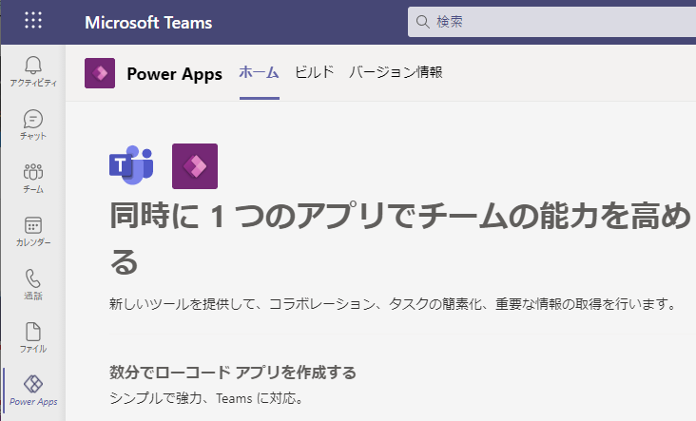Switch to the バージョン情報 tab
This screenshot has height=421, width=696.
pos(396,72)
